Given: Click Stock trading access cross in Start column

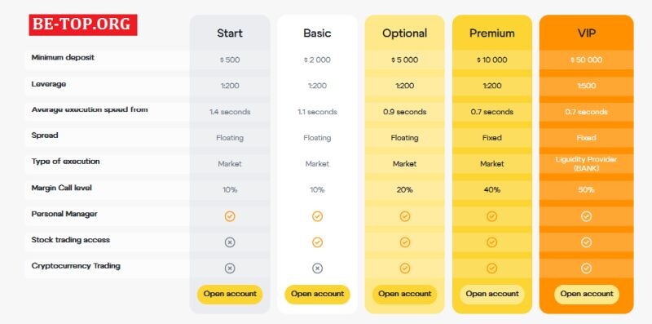Looking at the screenshot, I should click(230, 242).
